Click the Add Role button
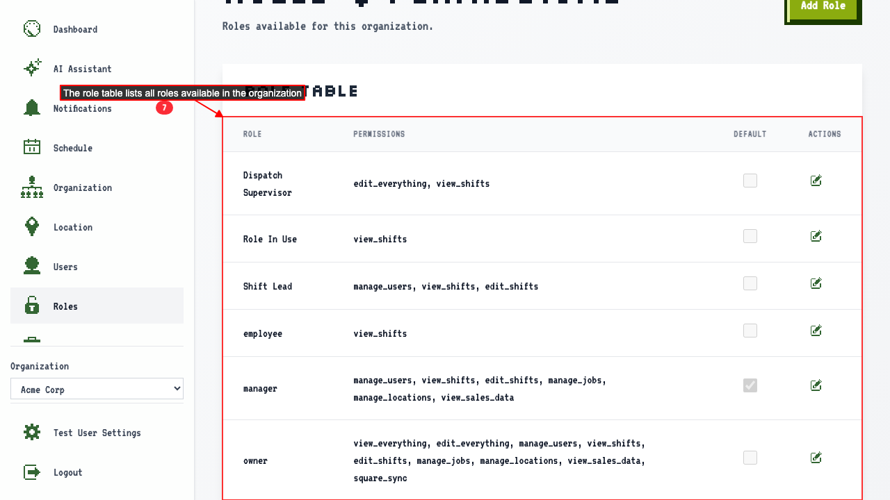 [x=823, y=8]
